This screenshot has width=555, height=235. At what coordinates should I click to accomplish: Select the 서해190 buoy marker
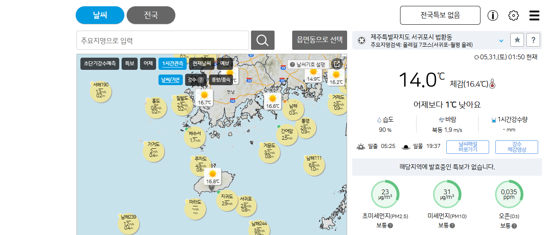click(x=101, y=92)
